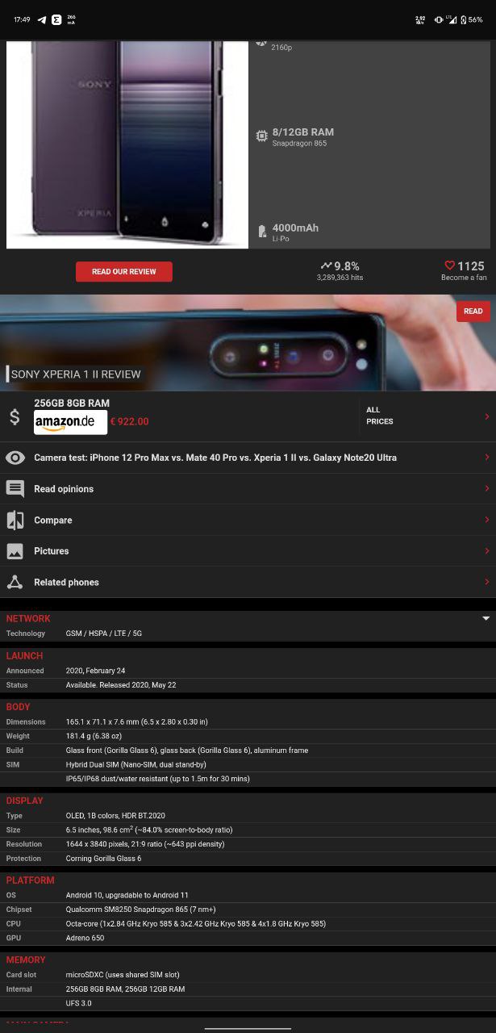Tap the heart Become a fan icon
The image size is (496, 1033).
pos(450,266)
